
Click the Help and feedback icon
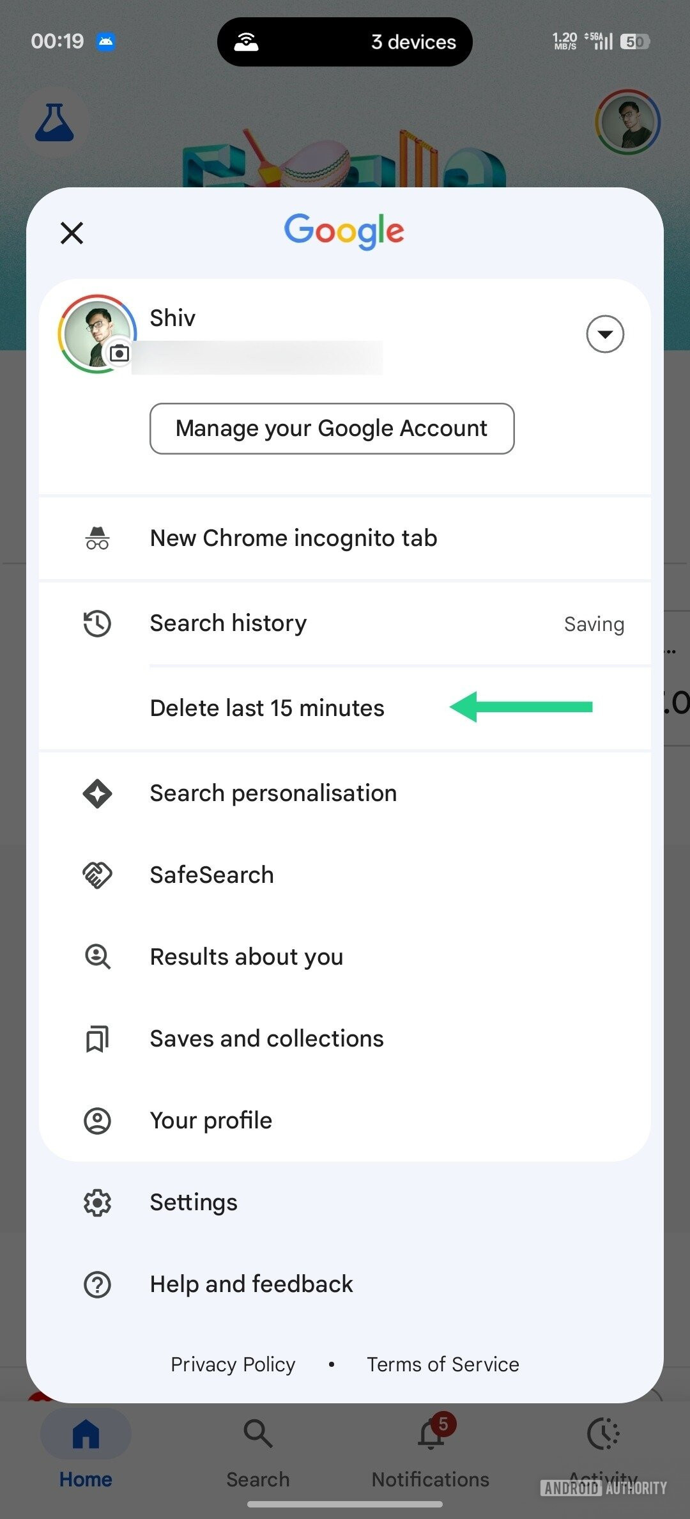tap(97, 1284)
